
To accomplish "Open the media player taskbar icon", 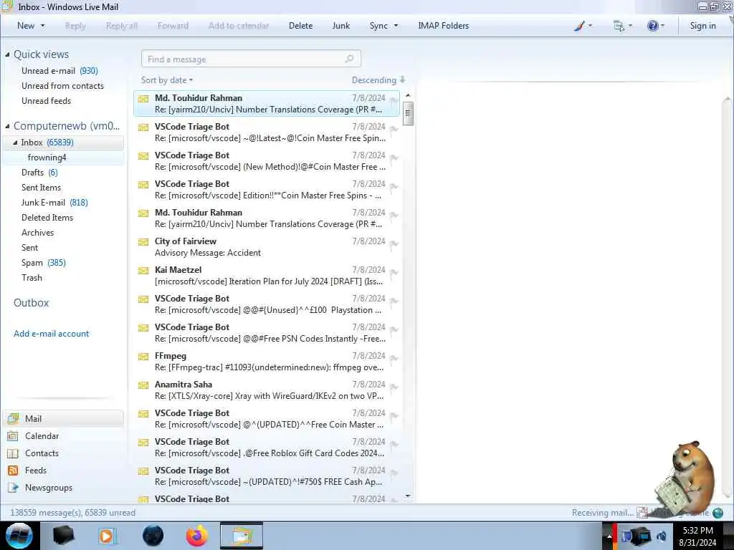I will (x=107, y=536).
